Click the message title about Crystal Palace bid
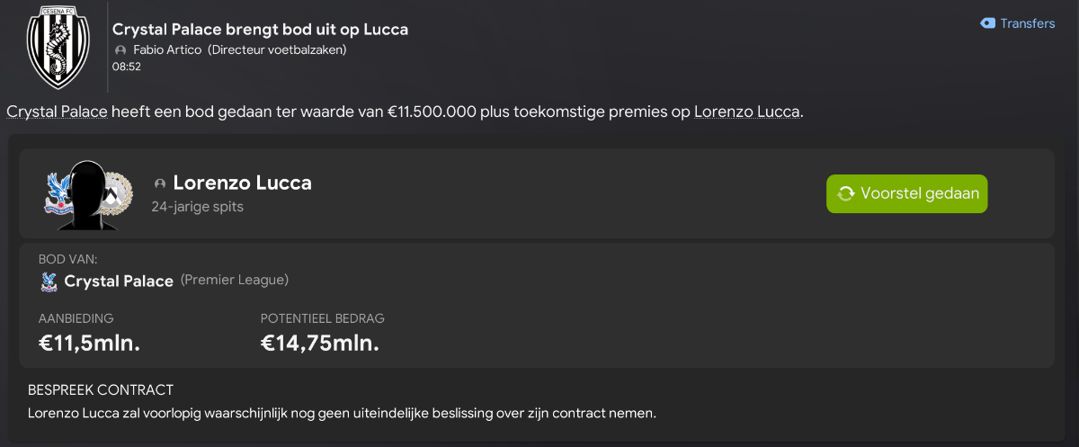This screenshot has height=447, width=1079. [x=260, y=29]
